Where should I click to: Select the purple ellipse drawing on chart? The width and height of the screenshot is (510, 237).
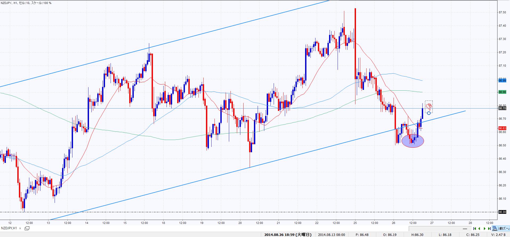[412, 141]
